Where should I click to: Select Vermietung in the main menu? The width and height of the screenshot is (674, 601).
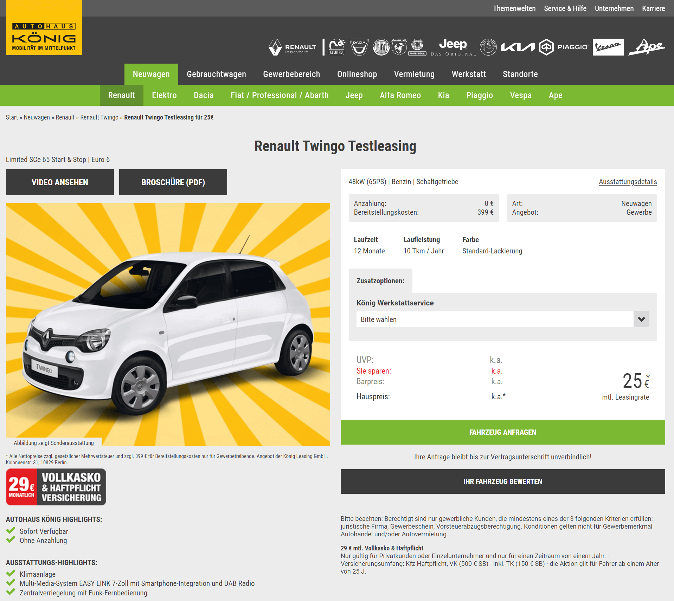[414, 74]
